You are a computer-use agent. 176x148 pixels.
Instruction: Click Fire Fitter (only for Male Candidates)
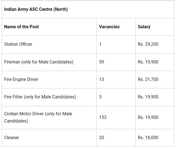(x=40, y=97)
